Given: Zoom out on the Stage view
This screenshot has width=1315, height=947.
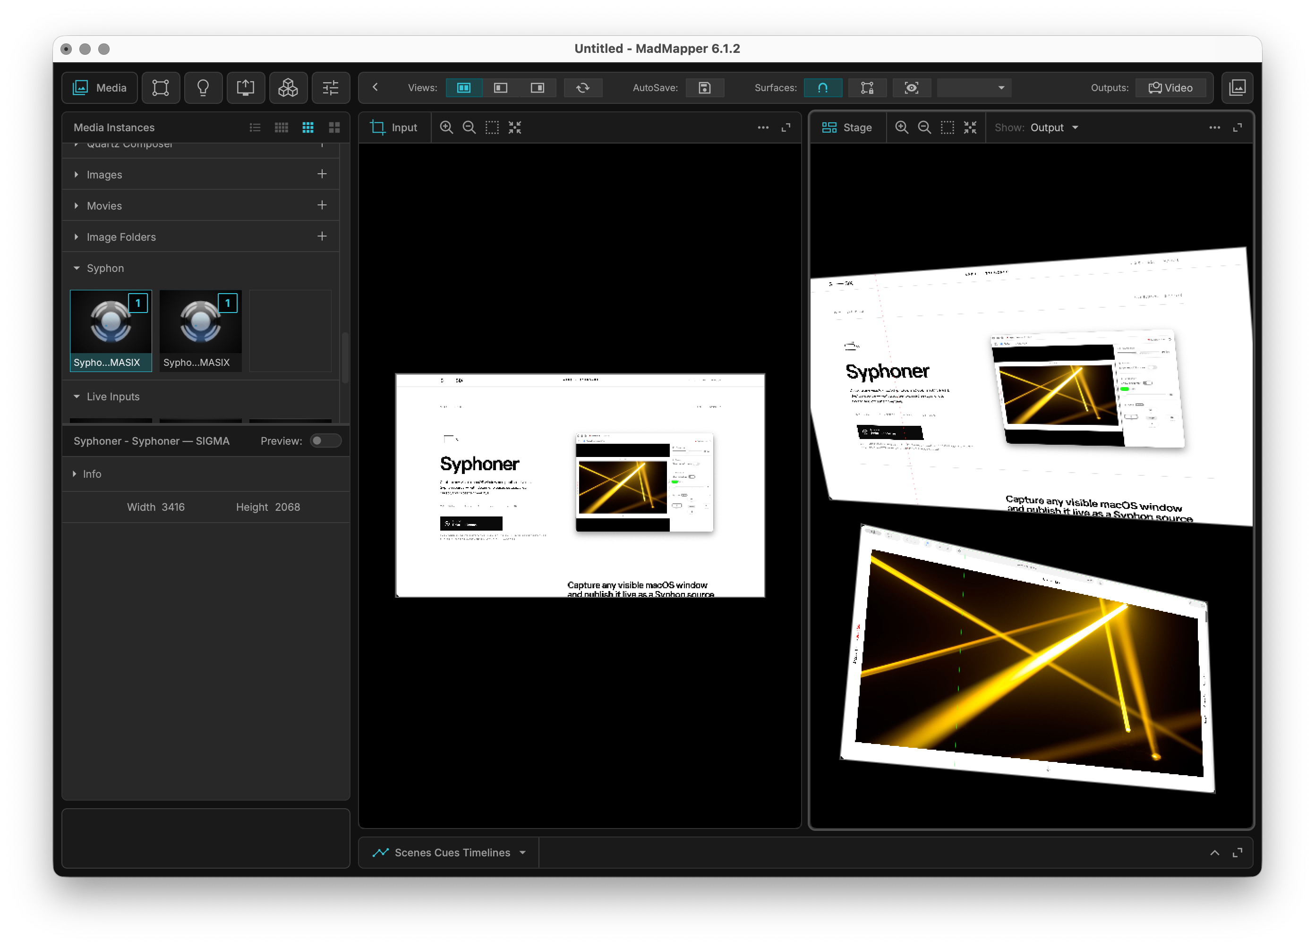Looking at the screenshot, I should click(x=925, y=127).
